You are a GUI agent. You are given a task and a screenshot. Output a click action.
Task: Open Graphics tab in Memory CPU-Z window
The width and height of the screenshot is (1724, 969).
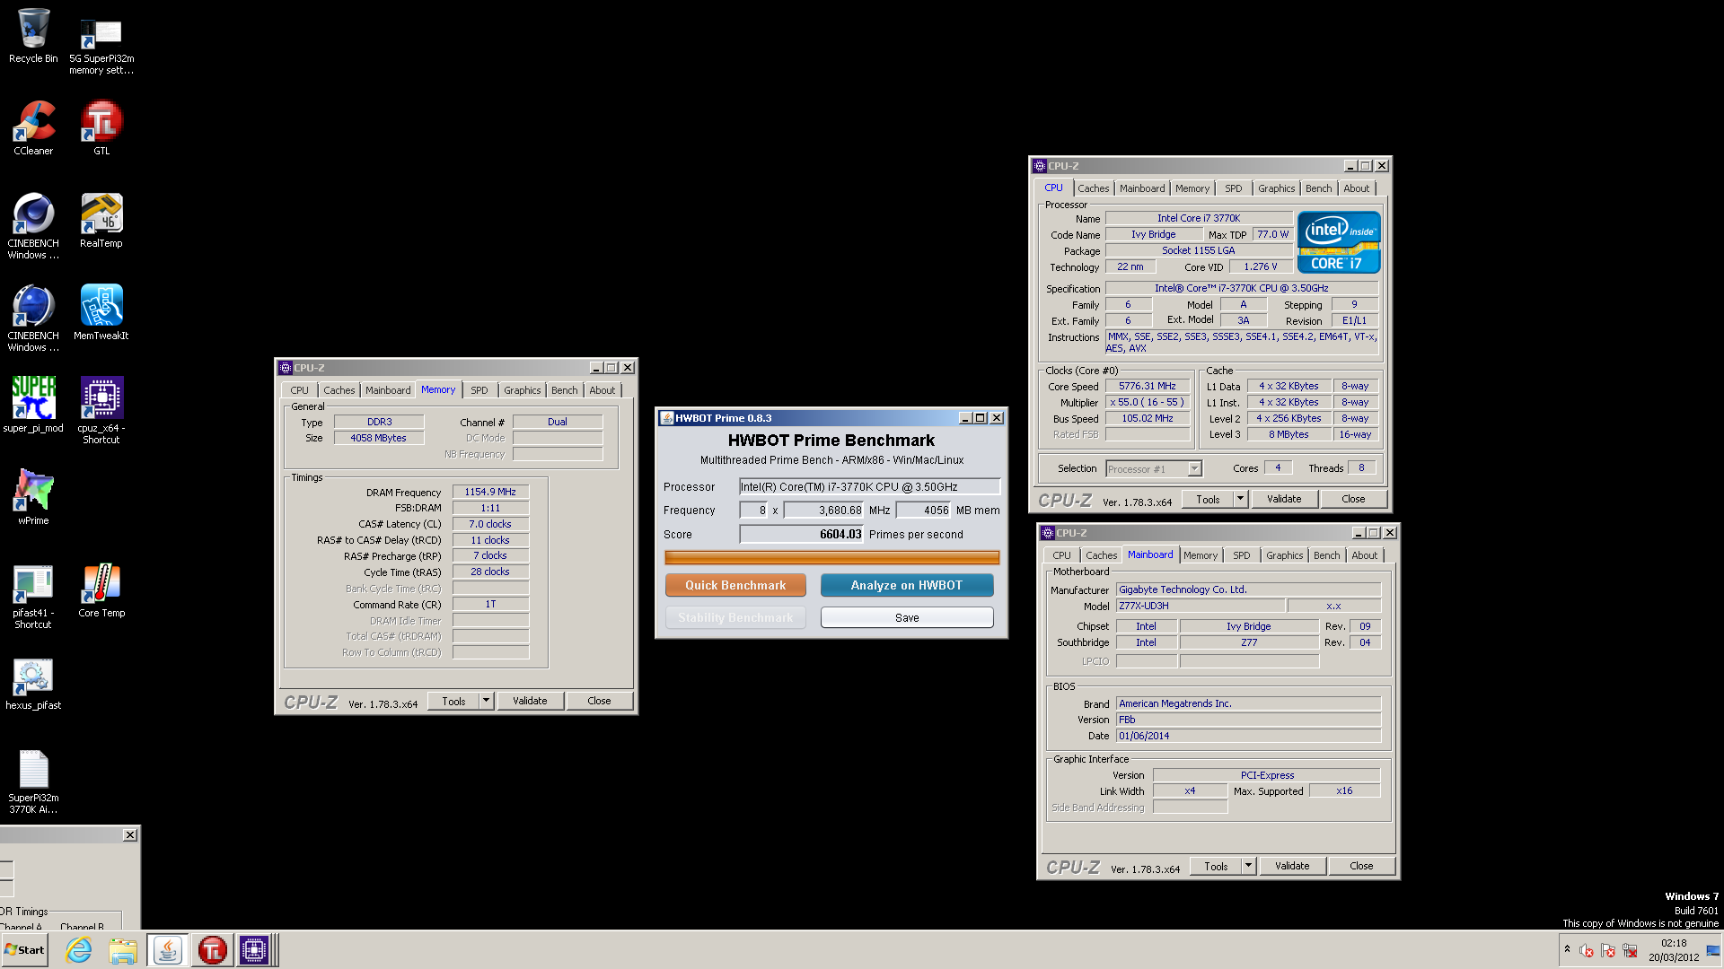[522, 390]
